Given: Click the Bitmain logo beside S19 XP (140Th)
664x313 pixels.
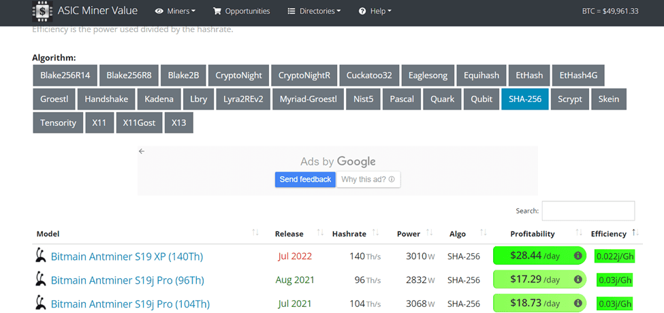Looking at the screenshot, I should pos(41,255).
